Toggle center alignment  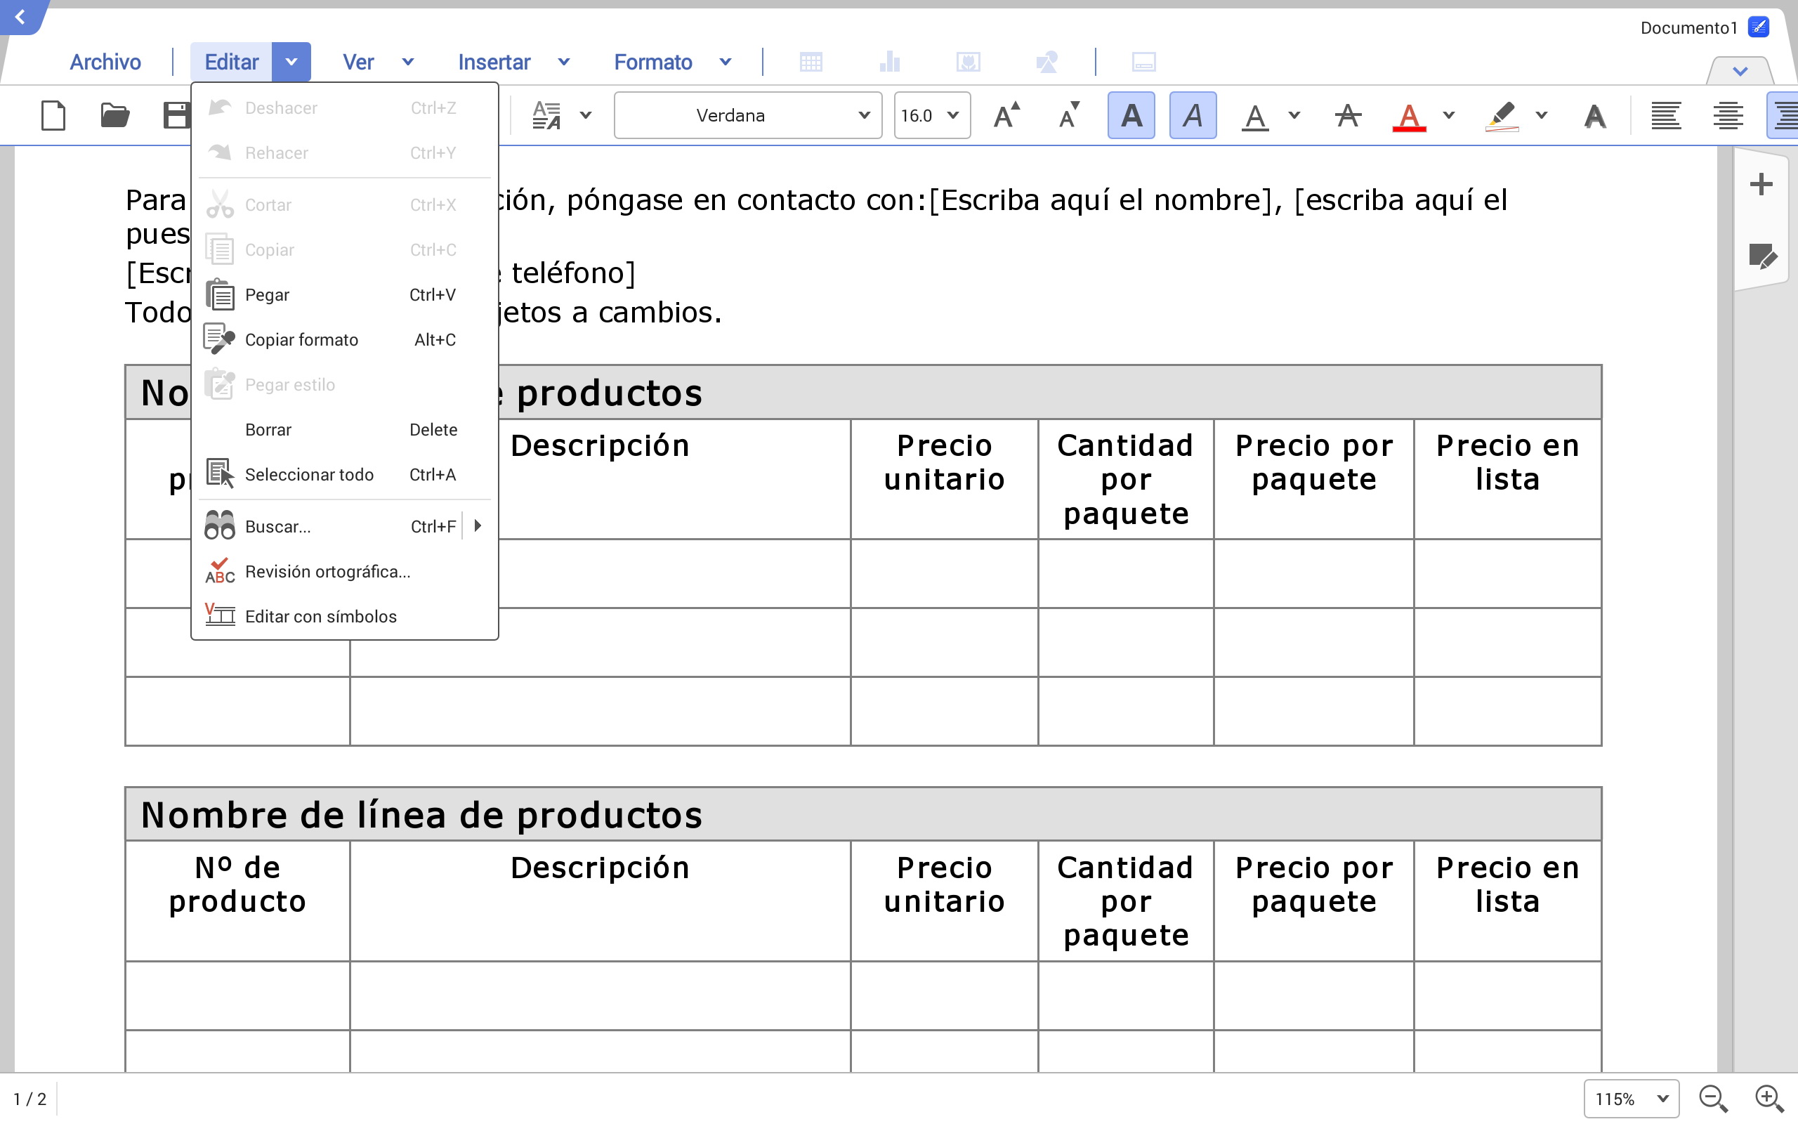click(1728, 115)
